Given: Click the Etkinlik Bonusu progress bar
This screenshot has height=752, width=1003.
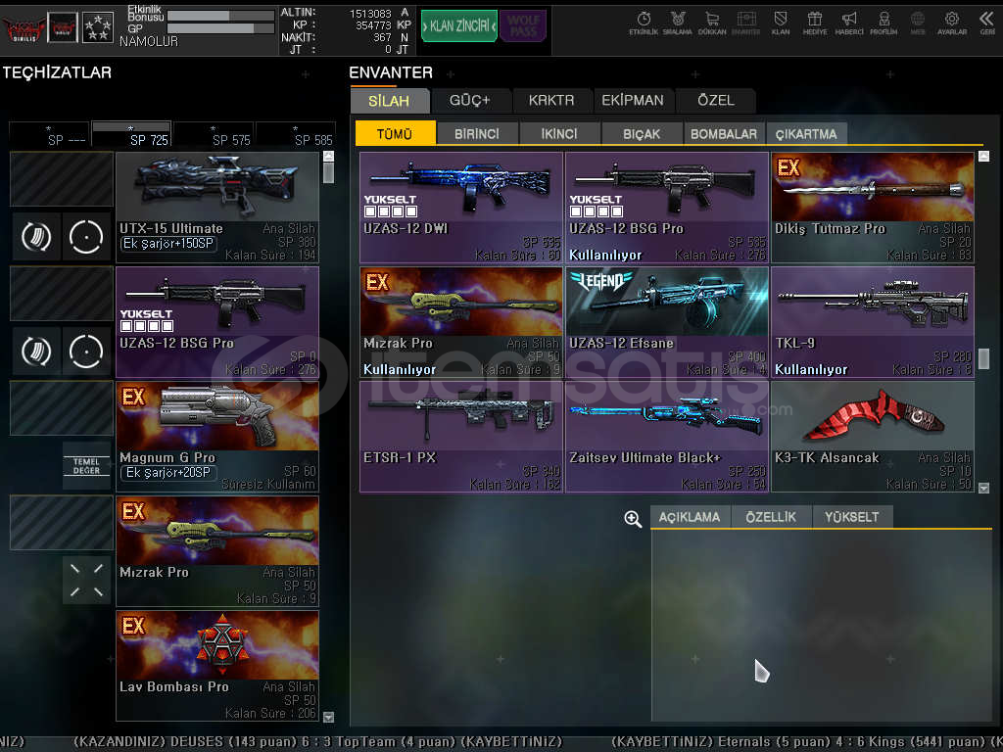Looking at the screenshot, I should [x=220, y=16].
